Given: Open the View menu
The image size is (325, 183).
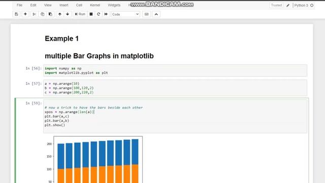Looking at the screenshot, I should click(x=48, y=5).
